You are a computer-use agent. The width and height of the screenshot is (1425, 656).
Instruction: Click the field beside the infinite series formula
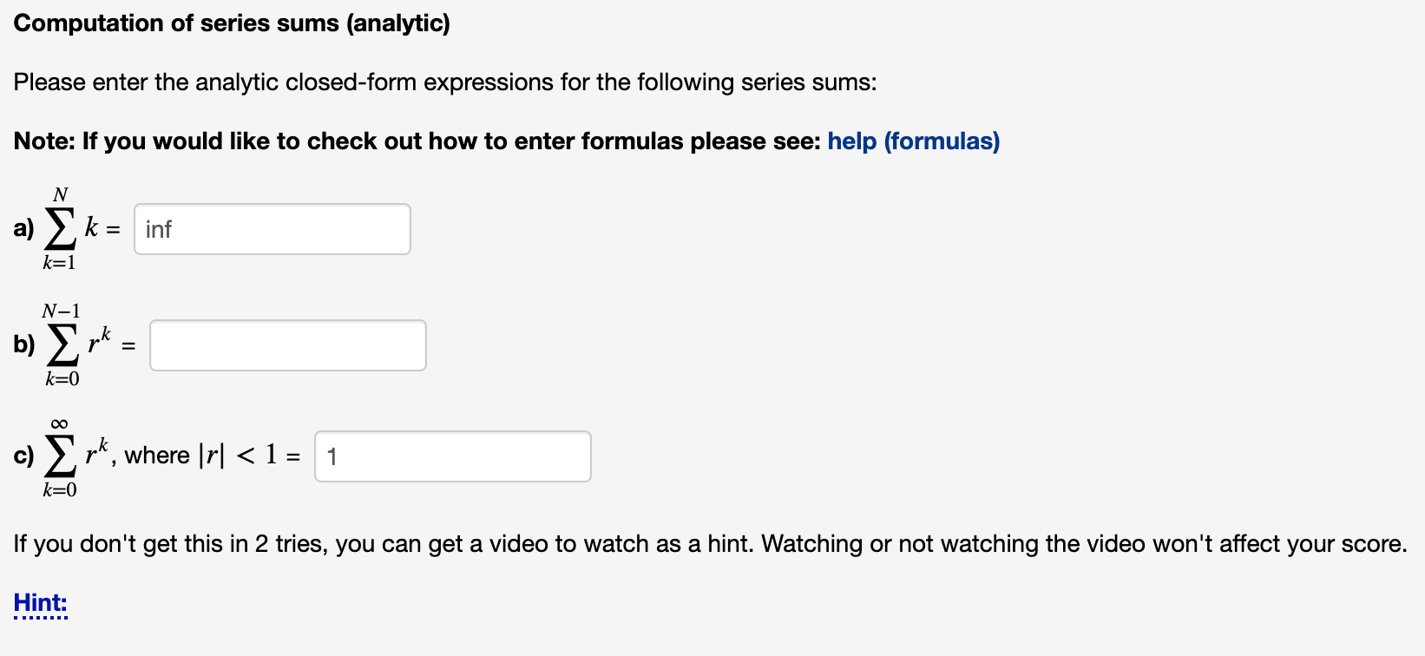tap(451, 456)
